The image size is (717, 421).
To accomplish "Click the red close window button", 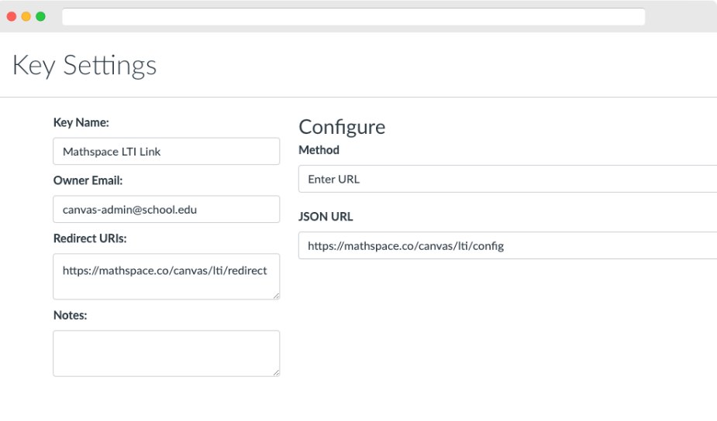I will (x=12, y=16).
